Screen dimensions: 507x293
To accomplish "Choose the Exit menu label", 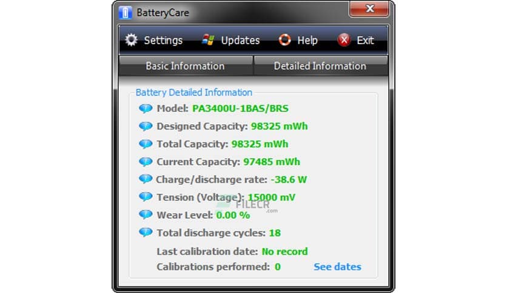I will [x=365, y=41].
